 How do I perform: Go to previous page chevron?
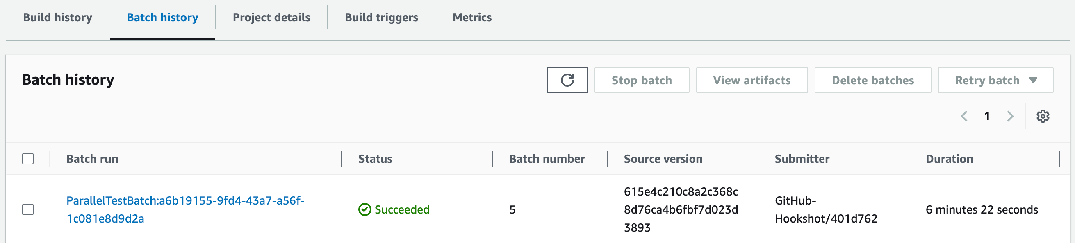pyautogui.click(x=964, y=117)
